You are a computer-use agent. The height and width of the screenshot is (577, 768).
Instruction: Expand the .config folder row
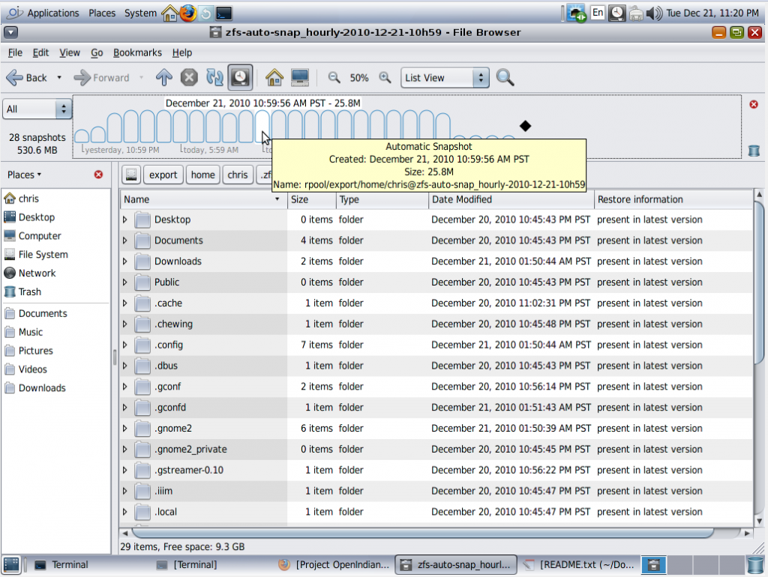click(125, 345)
